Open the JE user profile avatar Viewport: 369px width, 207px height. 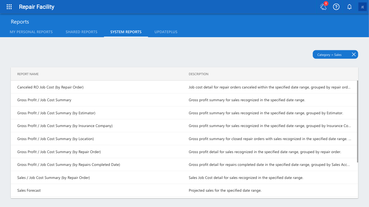pyautogui.click(x=362, y=7)
